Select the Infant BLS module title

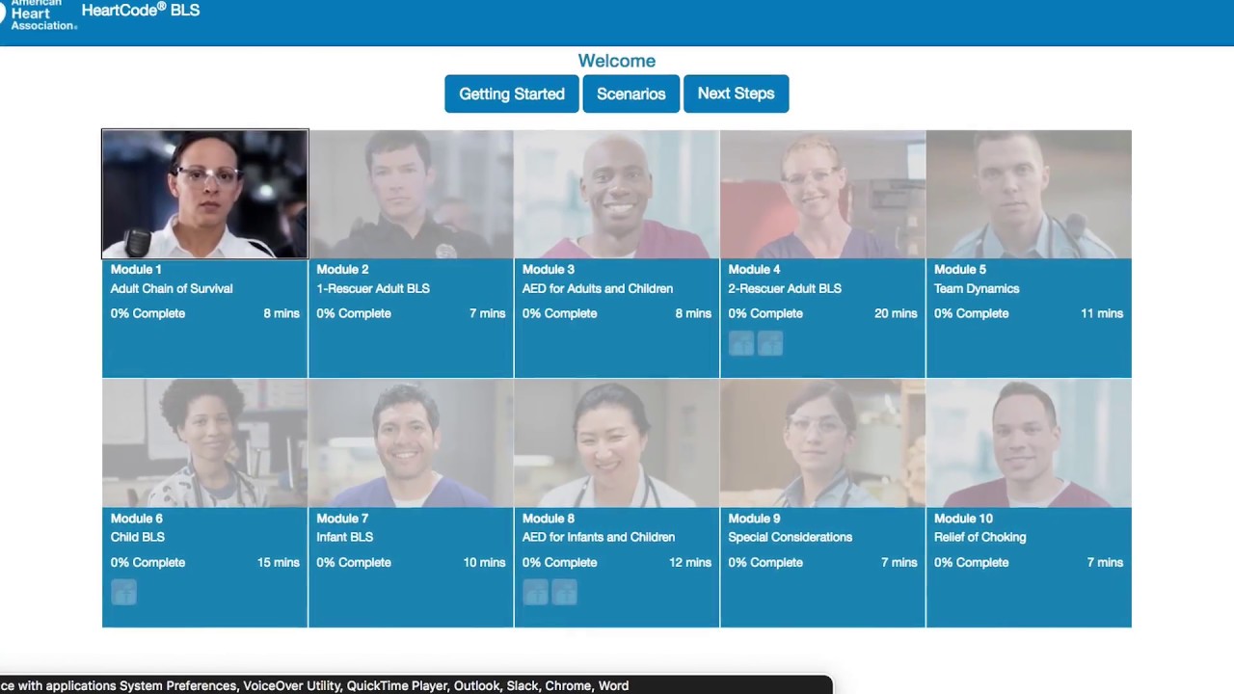345,537
